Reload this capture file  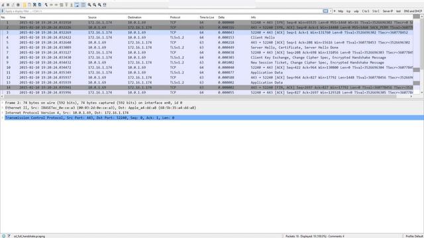tap(40, 5)
